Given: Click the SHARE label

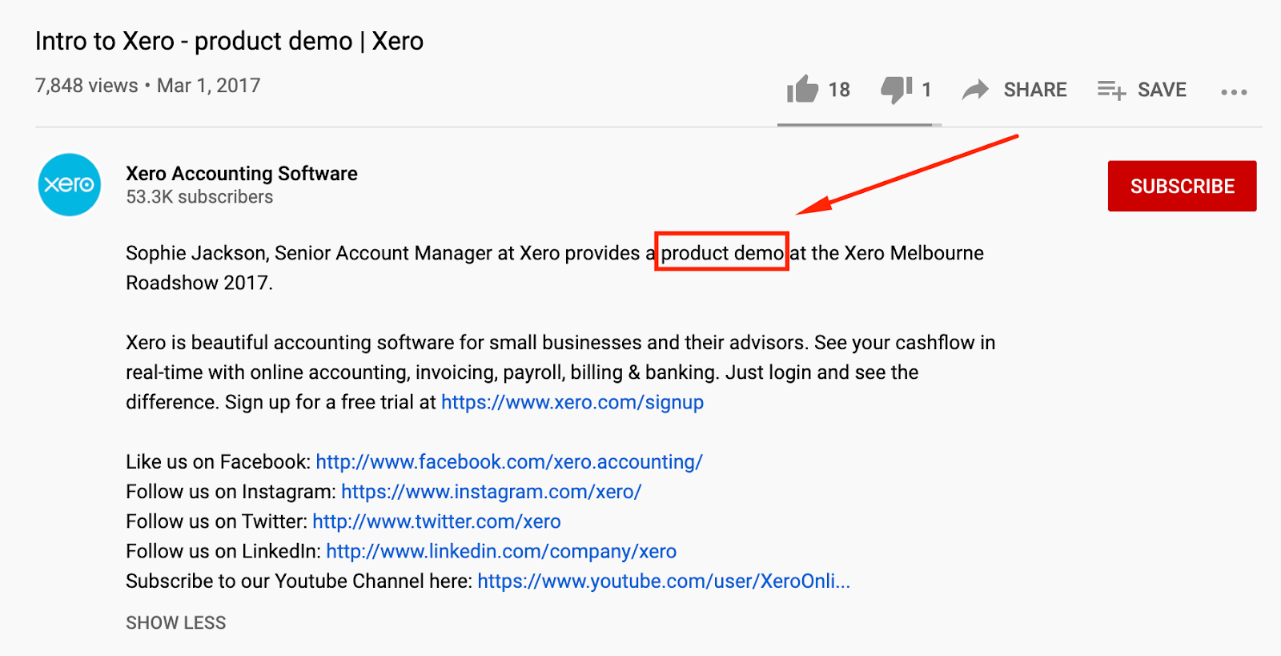Looking at the screenshot, I should point(1035,90).
